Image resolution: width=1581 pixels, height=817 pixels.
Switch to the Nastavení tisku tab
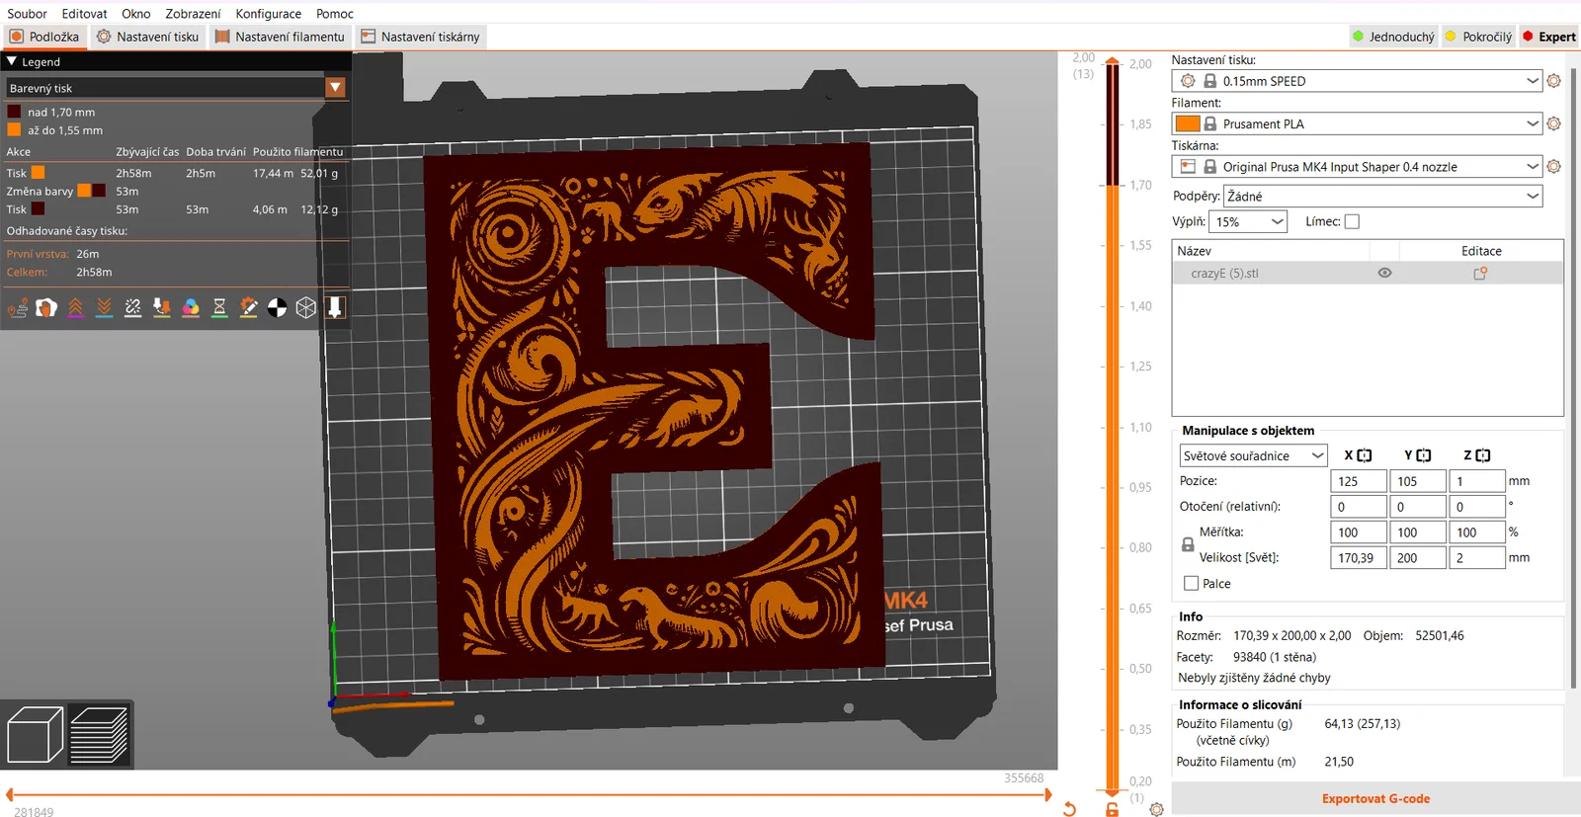(148, 37)
